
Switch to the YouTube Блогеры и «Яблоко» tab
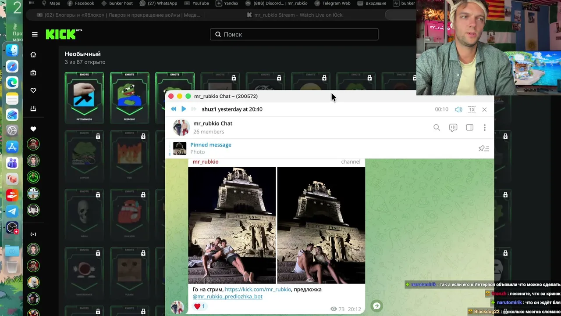coord(118,15)
